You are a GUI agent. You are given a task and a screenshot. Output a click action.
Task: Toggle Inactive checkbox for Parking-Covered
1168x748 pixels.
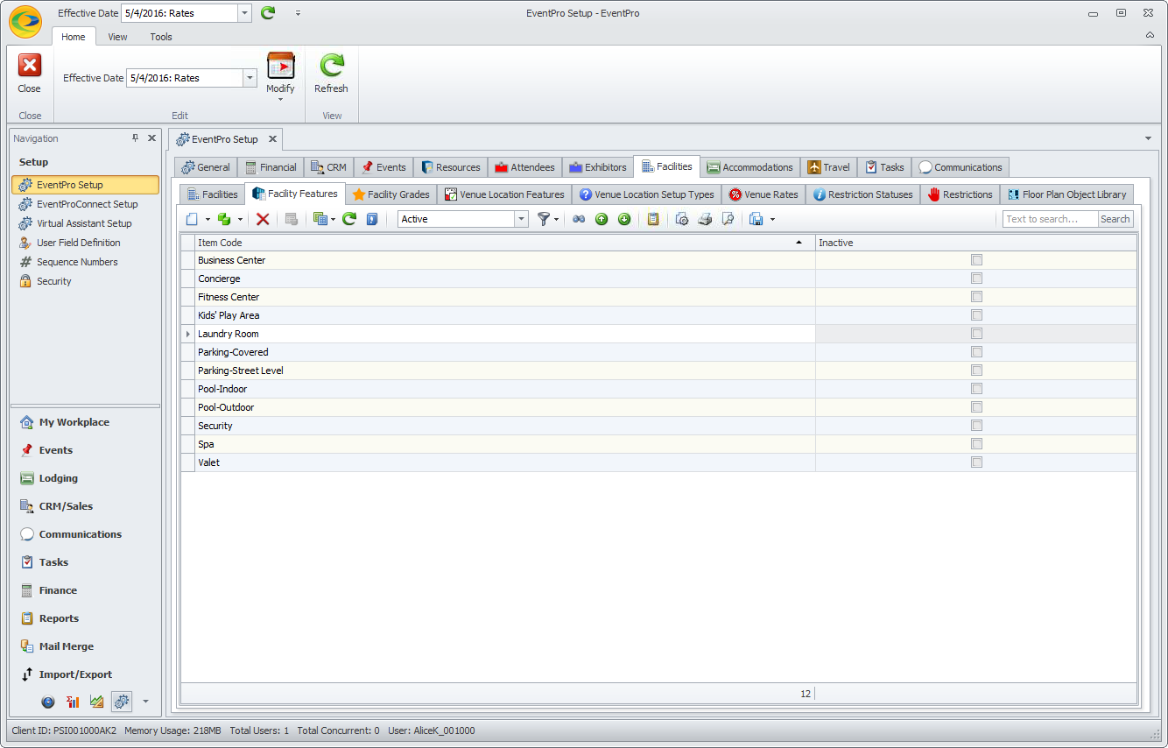click(x=976, y=352)
